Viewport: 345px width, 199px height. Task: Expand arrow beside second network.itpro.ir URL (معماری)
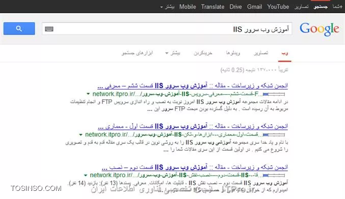tap(81, 135)
